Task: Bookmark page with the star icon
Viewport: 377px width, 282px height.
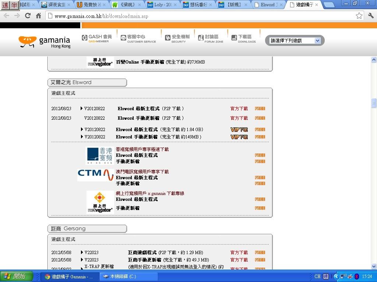Action: coord(359,16)
